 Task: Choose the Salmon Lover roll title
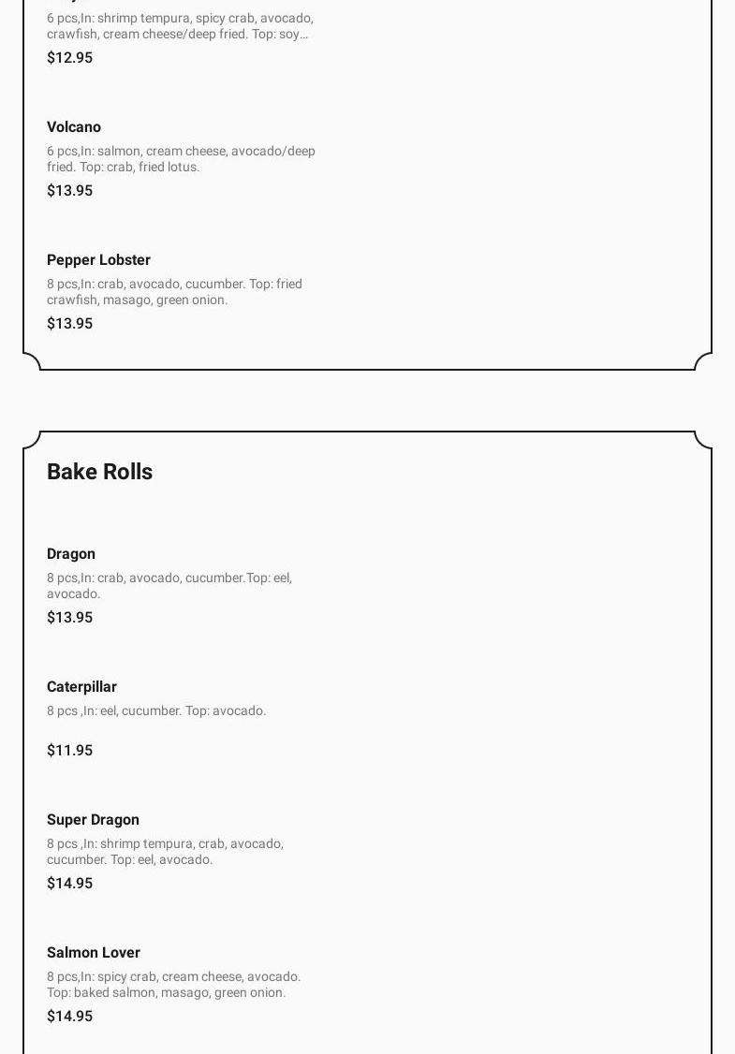(x=94, y=953)
